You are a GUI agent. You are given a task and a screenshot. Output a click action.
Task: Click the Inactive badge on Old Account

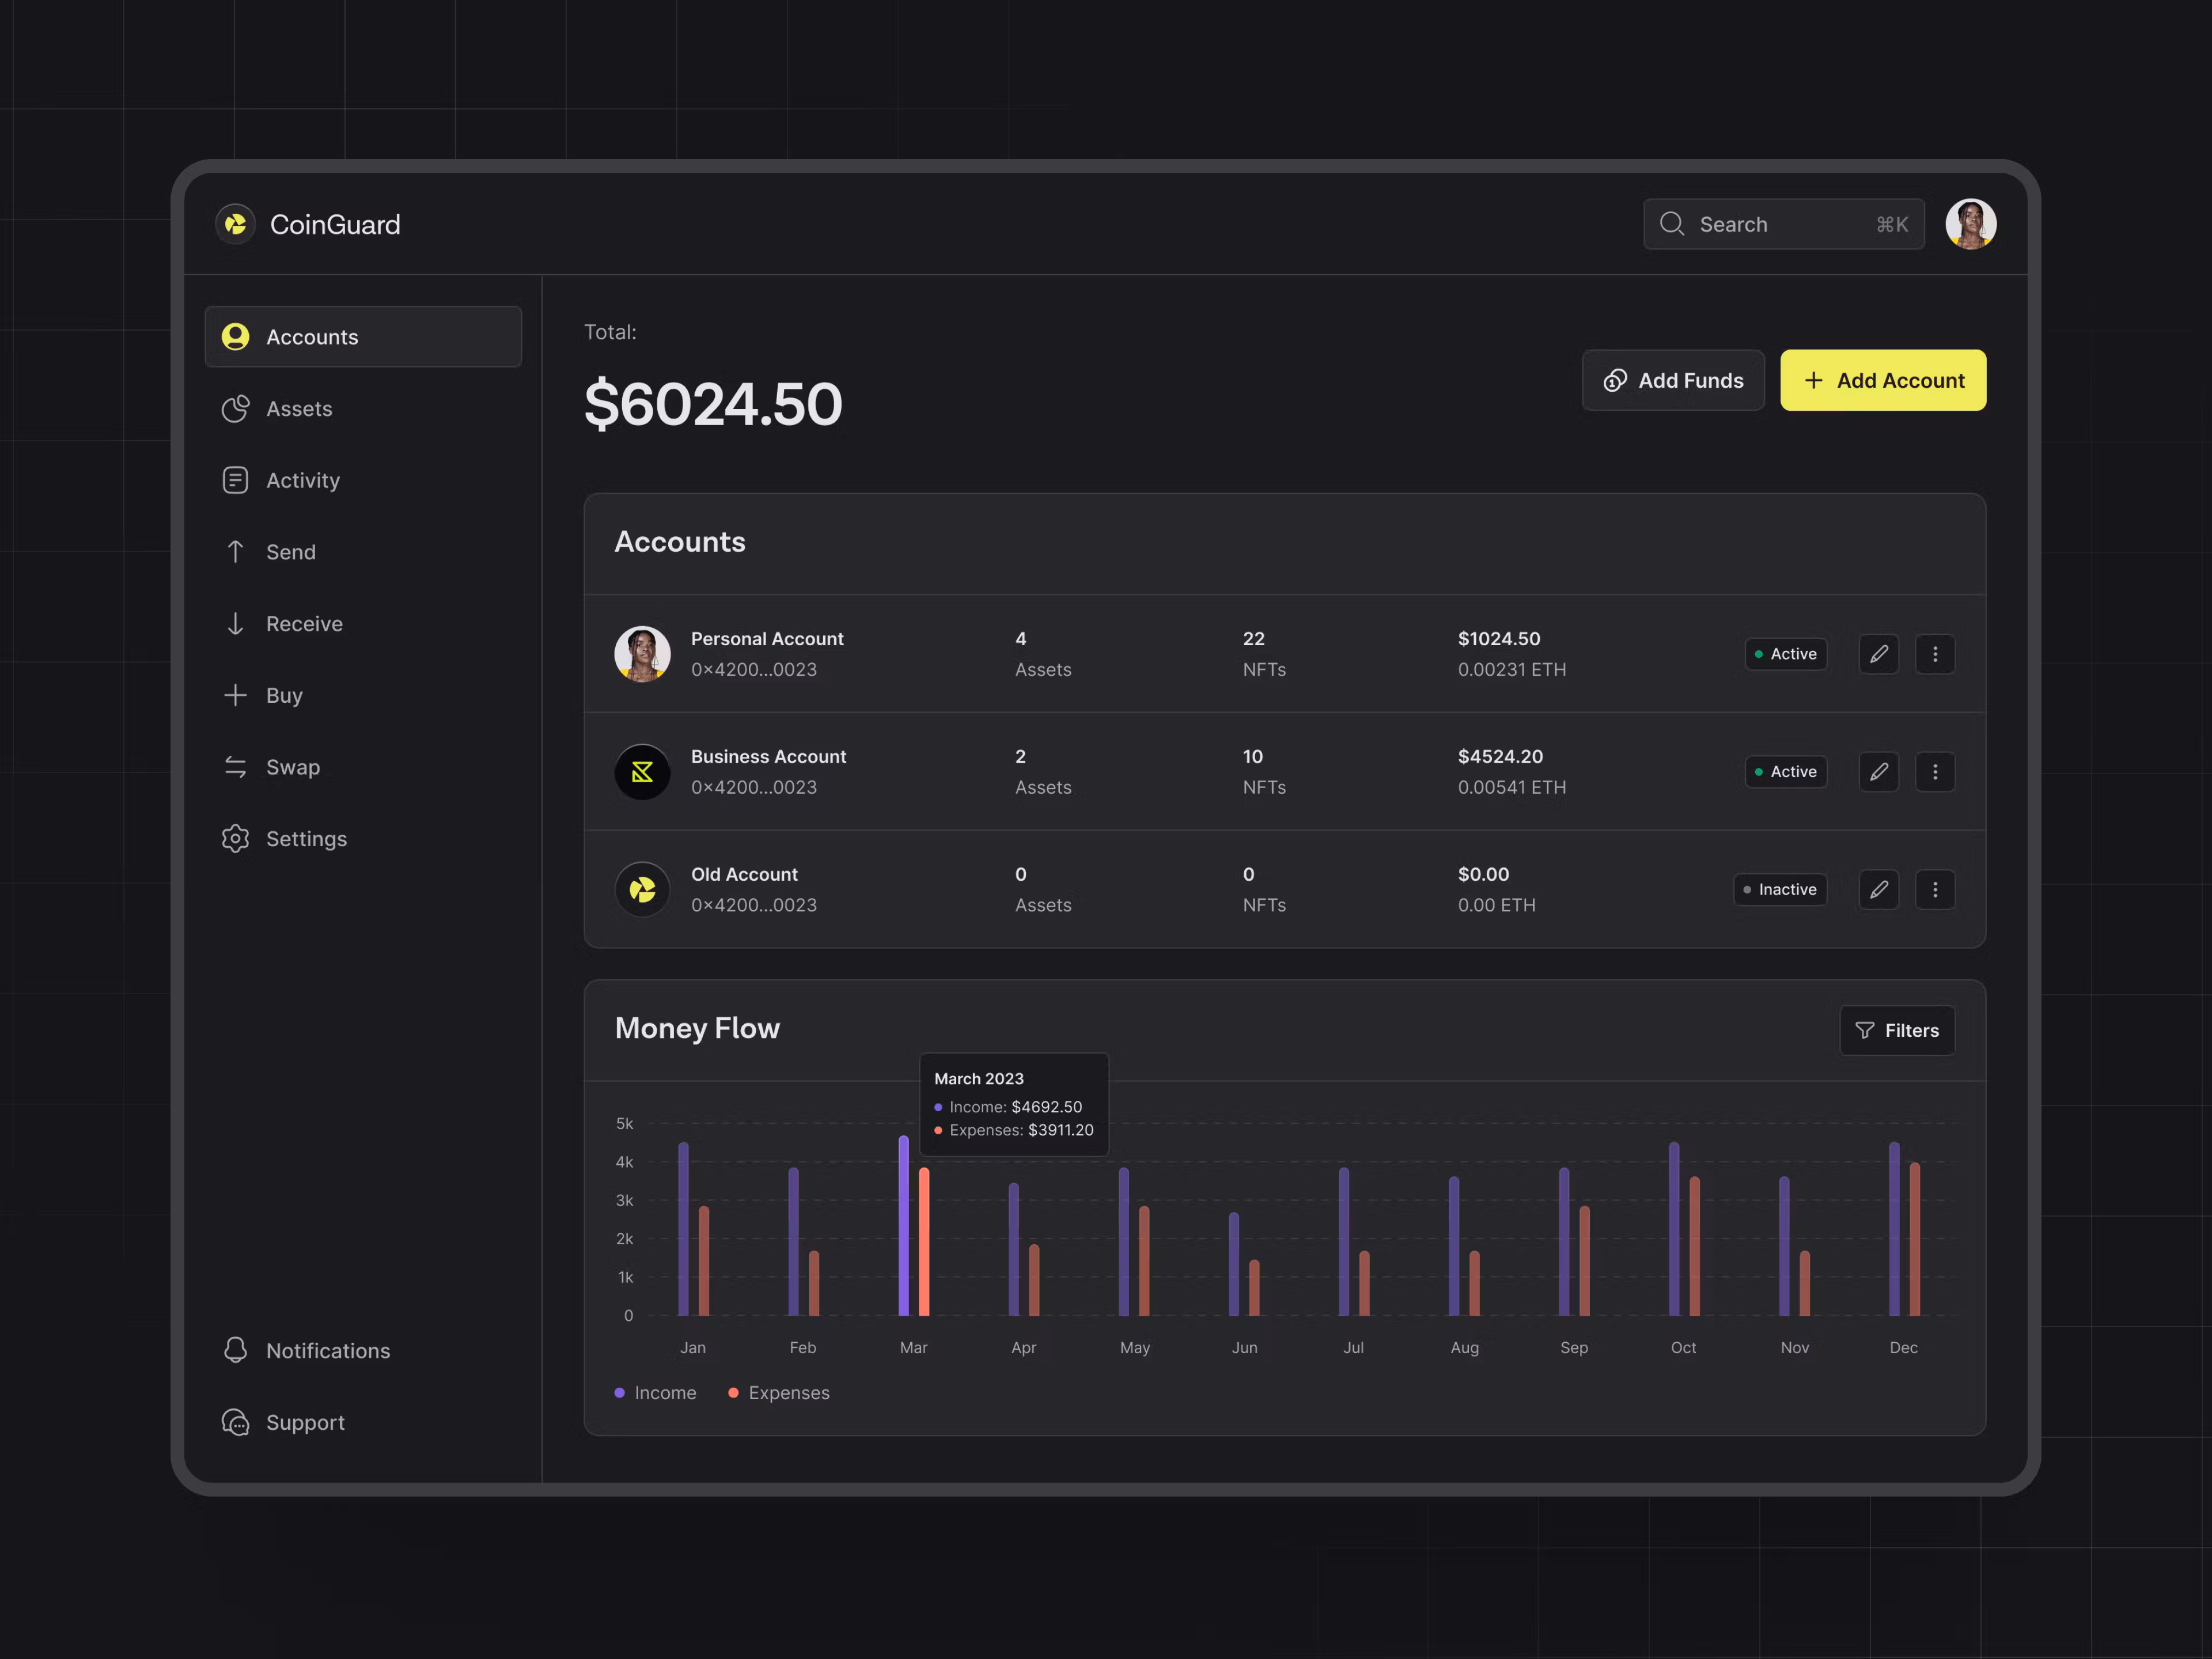pyautogui.click(x=1780, y=890)
